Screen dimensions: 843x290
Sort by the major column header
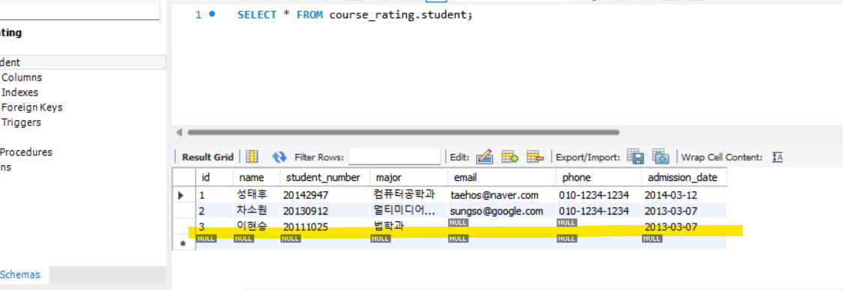pyautogui.click(x=408, y=177)
